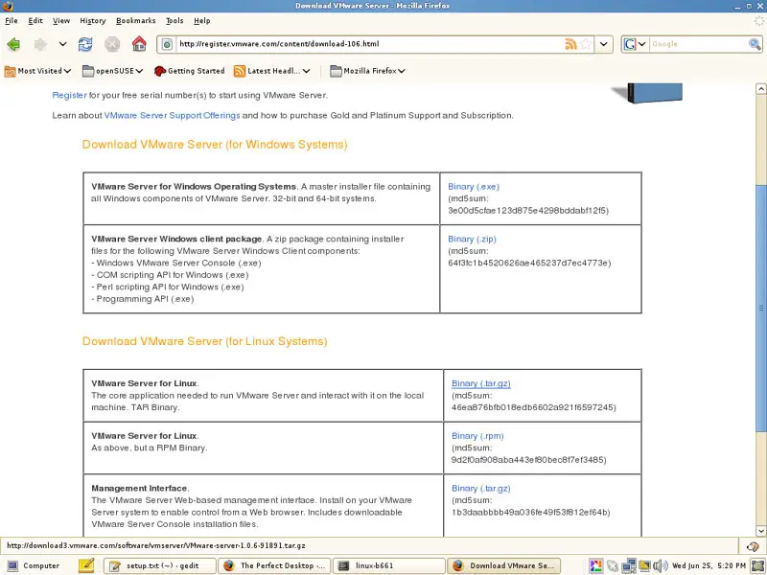Click the status bar icon at bottom right
This screenshot has width=767, height=575.
tap(753, 546)
